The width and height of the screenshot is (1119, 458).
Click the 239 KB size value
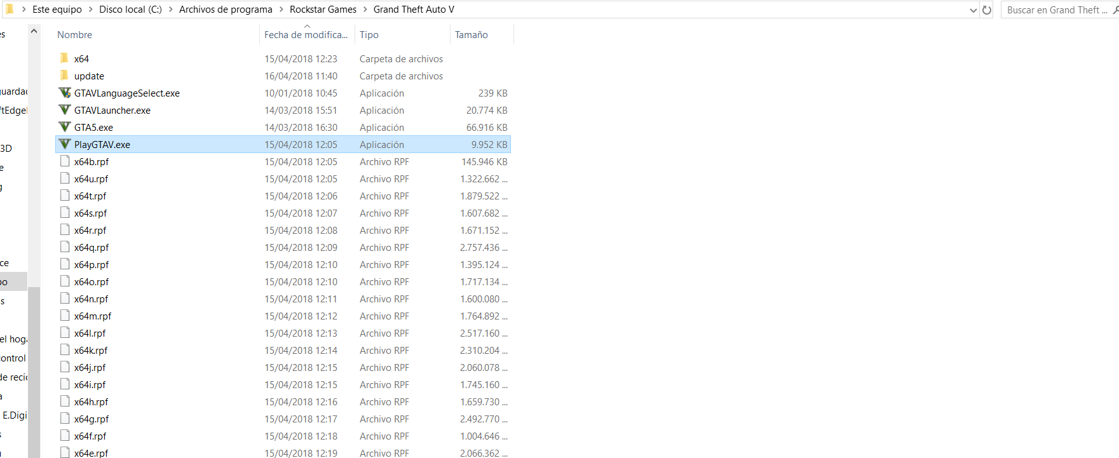tap(493, 93)
